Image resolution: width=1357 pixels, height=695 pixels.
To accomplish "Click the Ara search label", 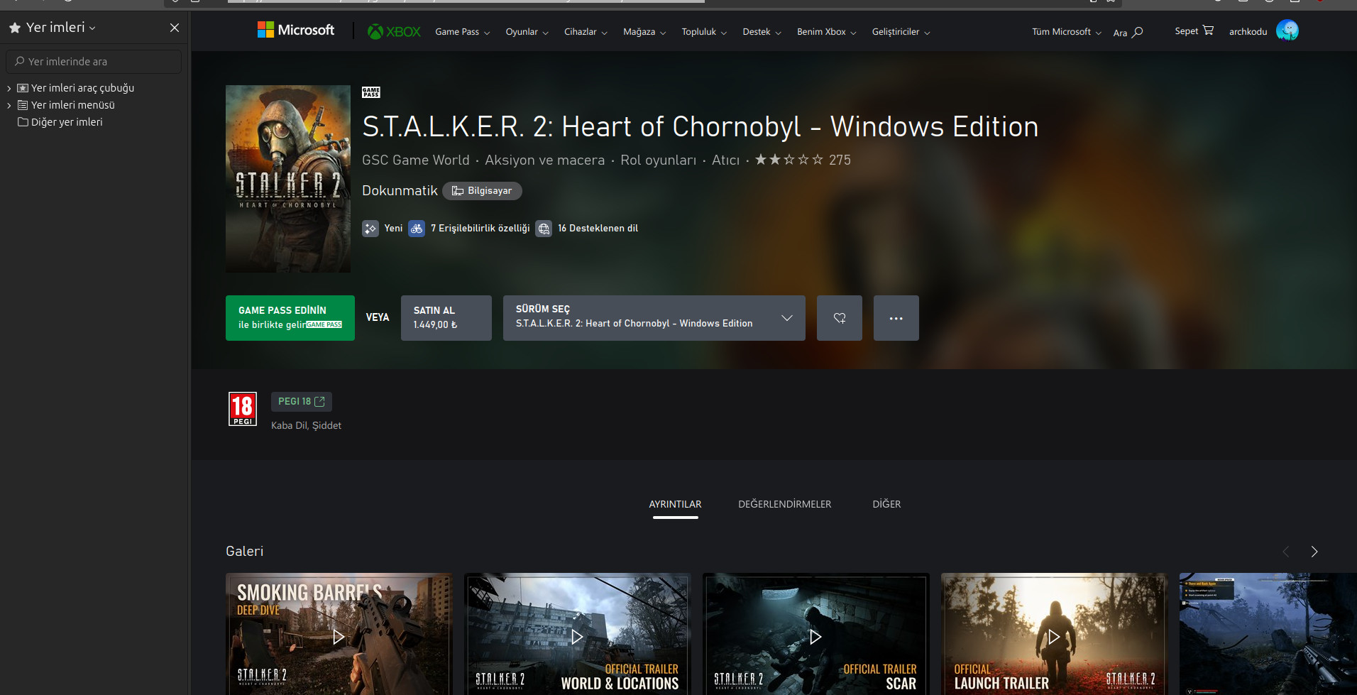I will click(1120, 33).
